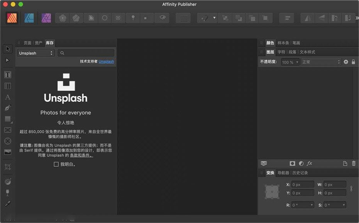Click the adjustment half-circle icon
The height and width of the screenshot is (223, 359).
[301, 163]
